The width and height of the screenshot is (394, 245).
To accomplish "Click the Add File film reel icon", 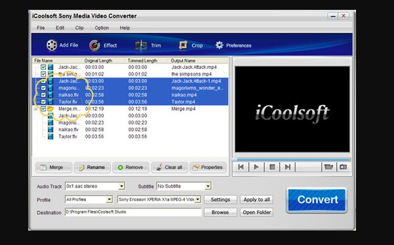I will [52, 45].
